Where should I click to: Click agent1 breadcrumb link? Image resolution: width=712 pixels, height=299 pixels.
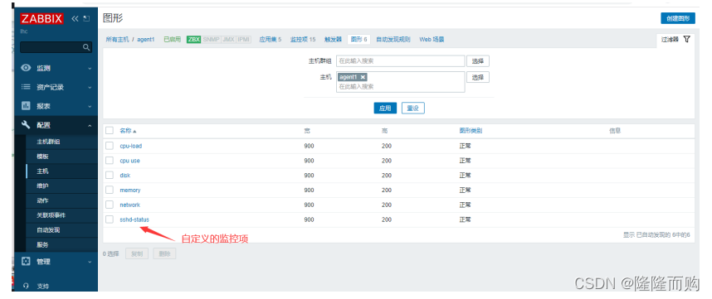tap(146, 40)
